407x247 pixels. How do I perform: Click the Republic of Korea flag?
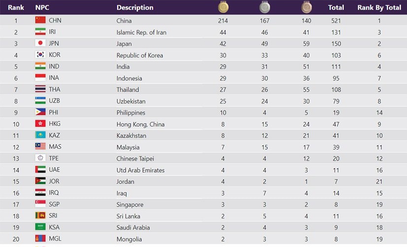[x=40, y=55]
